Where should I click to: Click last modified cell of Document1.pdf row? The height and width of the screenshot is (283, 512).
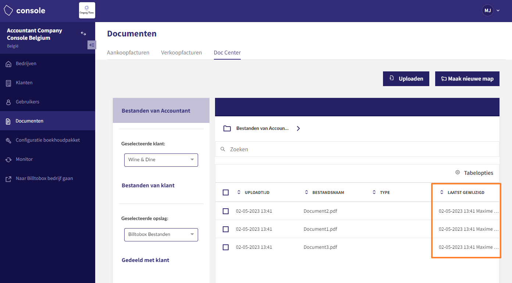tap(469, 229)
